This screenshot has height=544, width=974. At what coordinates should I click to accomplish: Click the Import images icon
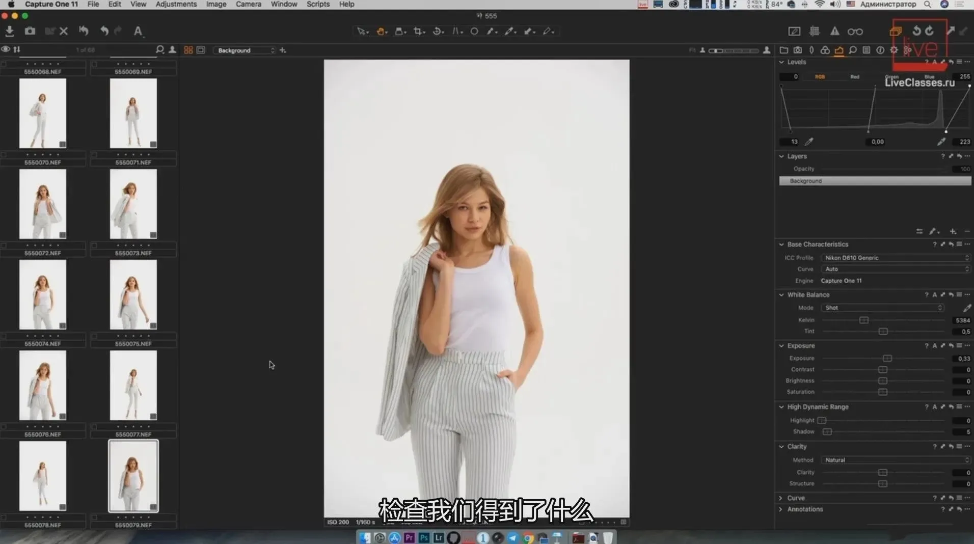(9, 31)
